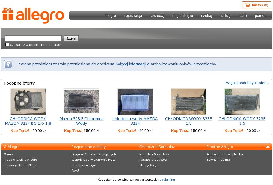Viewport: 273px width, 185px height.
Task: Focus the search text field
Action: (33, 38)
